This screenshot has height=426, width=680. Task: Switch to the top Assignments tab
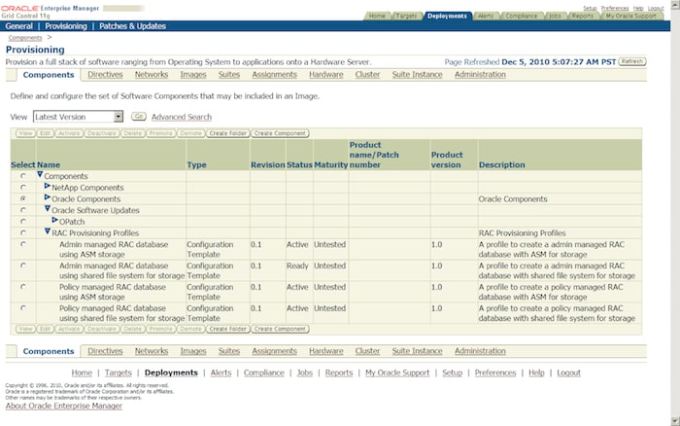(x=275, y=75)
